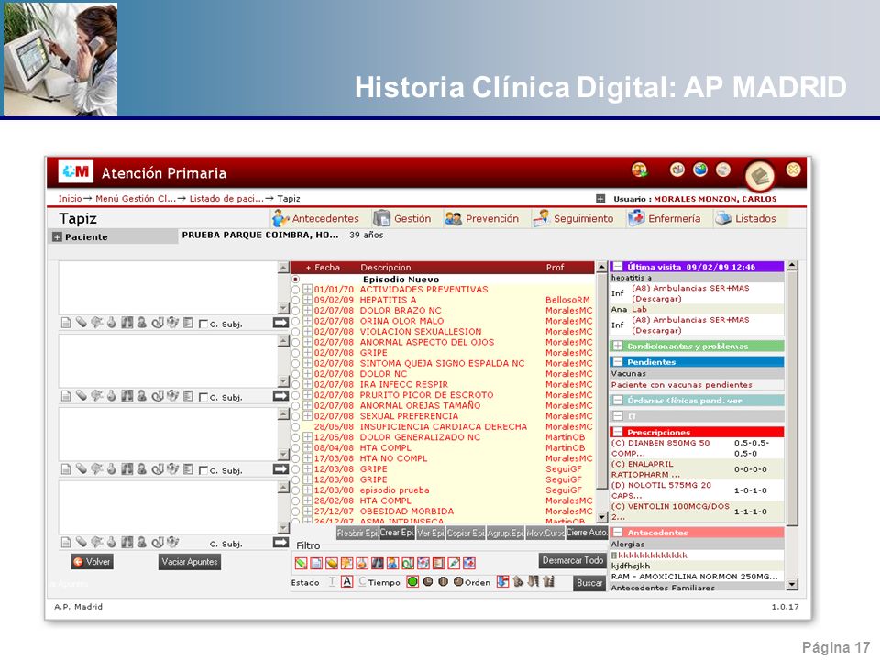Select radio for IRA INFECC RESPIR episode
This screenshot has height=660, width=880.
pyautogui.click(x=296, y=384)
